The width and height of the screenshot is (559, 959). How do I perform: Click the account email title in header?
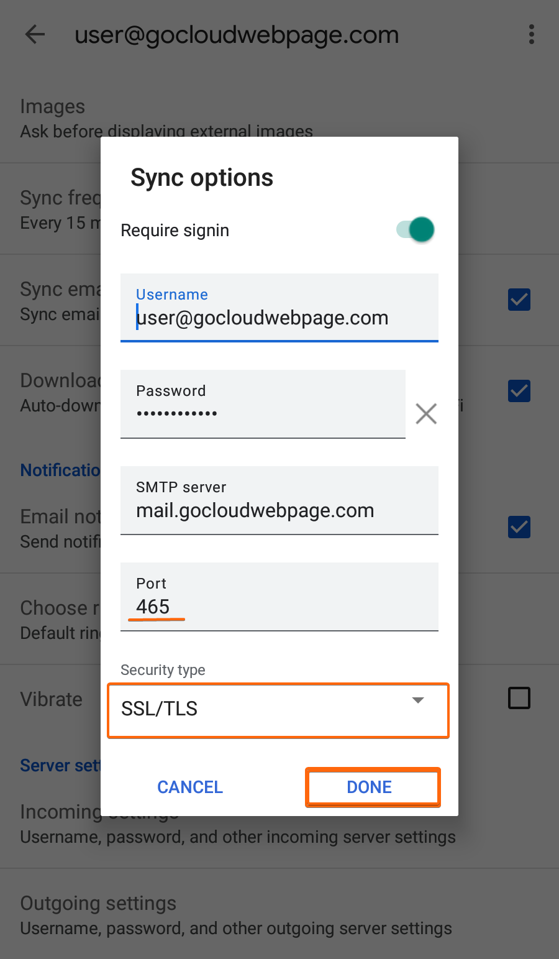[x=237, y=35]
